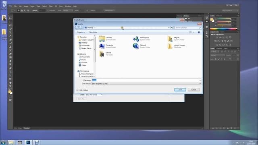This screenshot has height=145, width=258.
Task: Open the History panel icon in dock
Action: point(207,18)
